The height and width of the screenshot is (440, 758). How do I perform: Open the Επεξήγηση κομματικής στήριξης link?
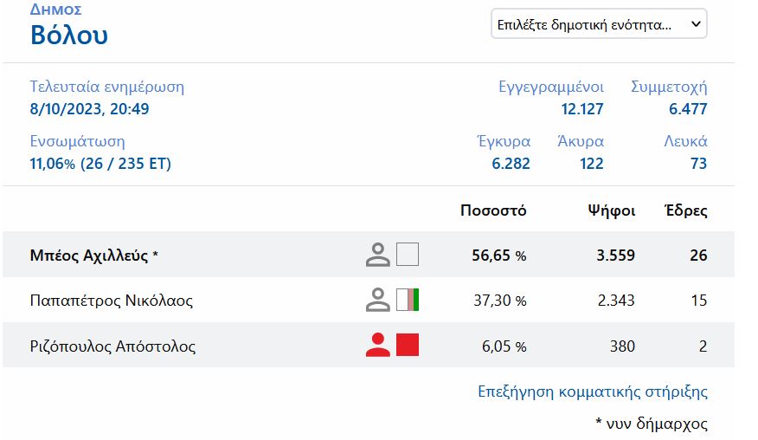click(593, 391)
